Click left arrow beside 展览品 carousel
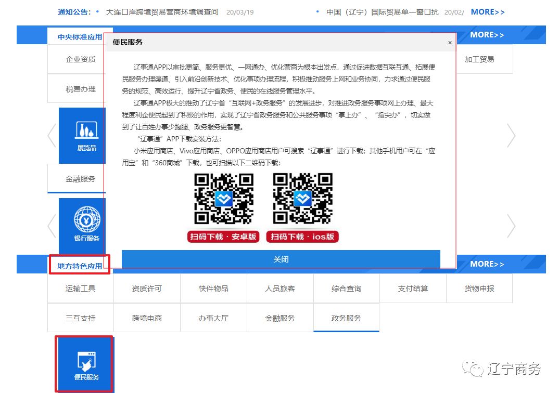 tap(52, 136)
